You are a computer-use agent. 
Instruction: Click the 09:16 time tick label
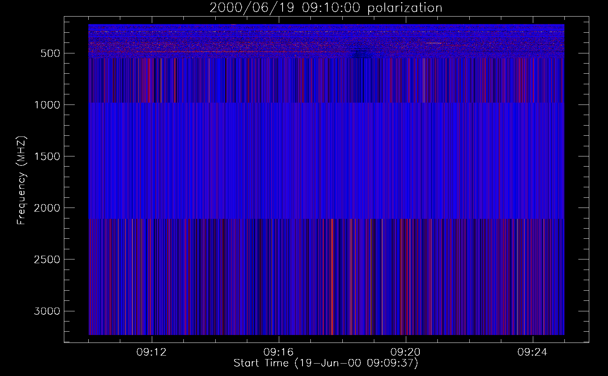tap(278, 352)
